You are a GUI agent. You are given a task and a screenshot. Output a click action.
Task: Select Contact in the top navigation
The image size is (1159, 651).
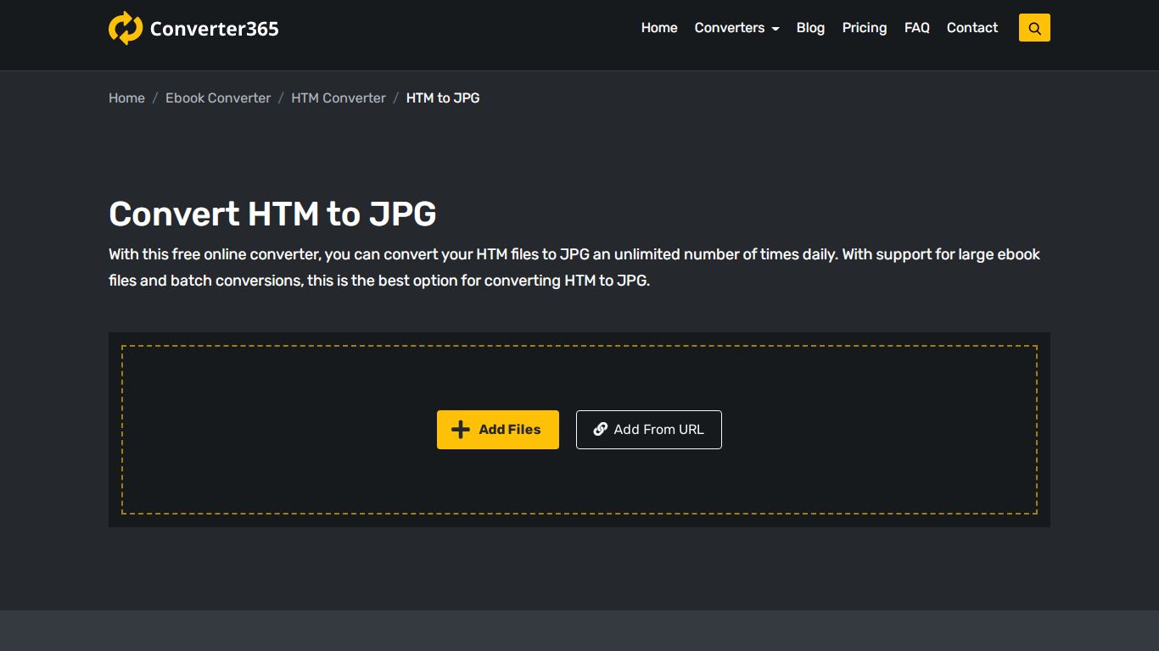(x=972, y=28)
